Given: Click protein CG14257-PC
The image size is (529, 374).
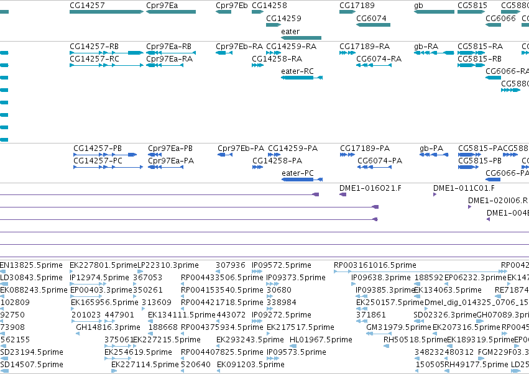Looking at the screenshot, I should 108,167.
